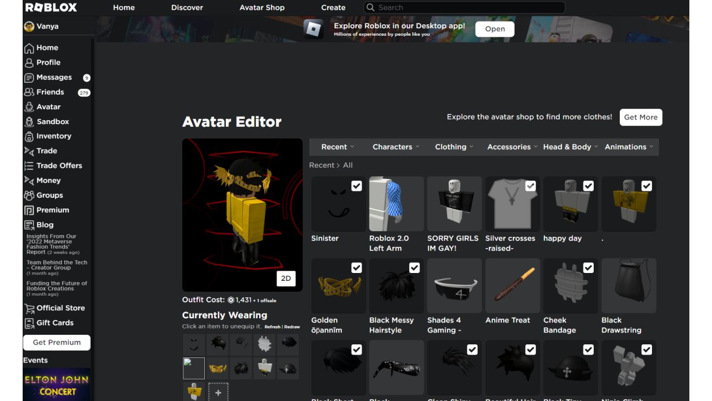
Task: Click the Recent breadcrumb link
Action: click(x=321, y=165)
